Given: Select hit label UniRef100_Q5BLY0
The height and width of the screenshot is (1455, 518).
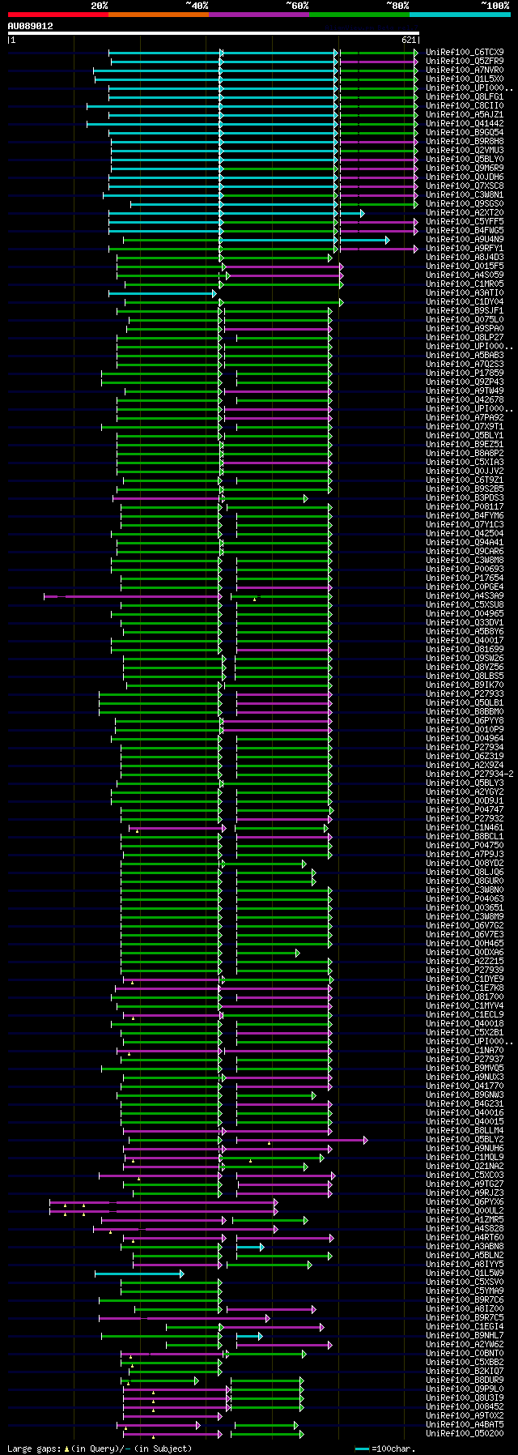Looking at the screenshot, I should click(x=465, y=160).
